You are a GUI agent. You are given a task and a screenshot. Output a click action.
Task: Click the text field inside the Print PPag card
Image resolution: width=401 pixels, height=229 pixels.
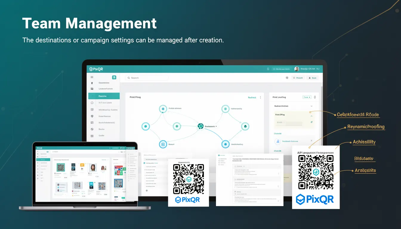pyautogui.click(x=289, y=123)
